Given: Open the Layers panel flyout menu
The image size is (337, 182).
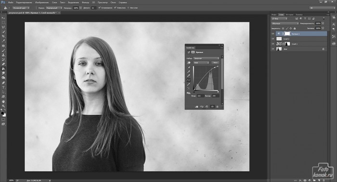Looking at the screenshot, I should pyautogui.click(x=328, y=14).
